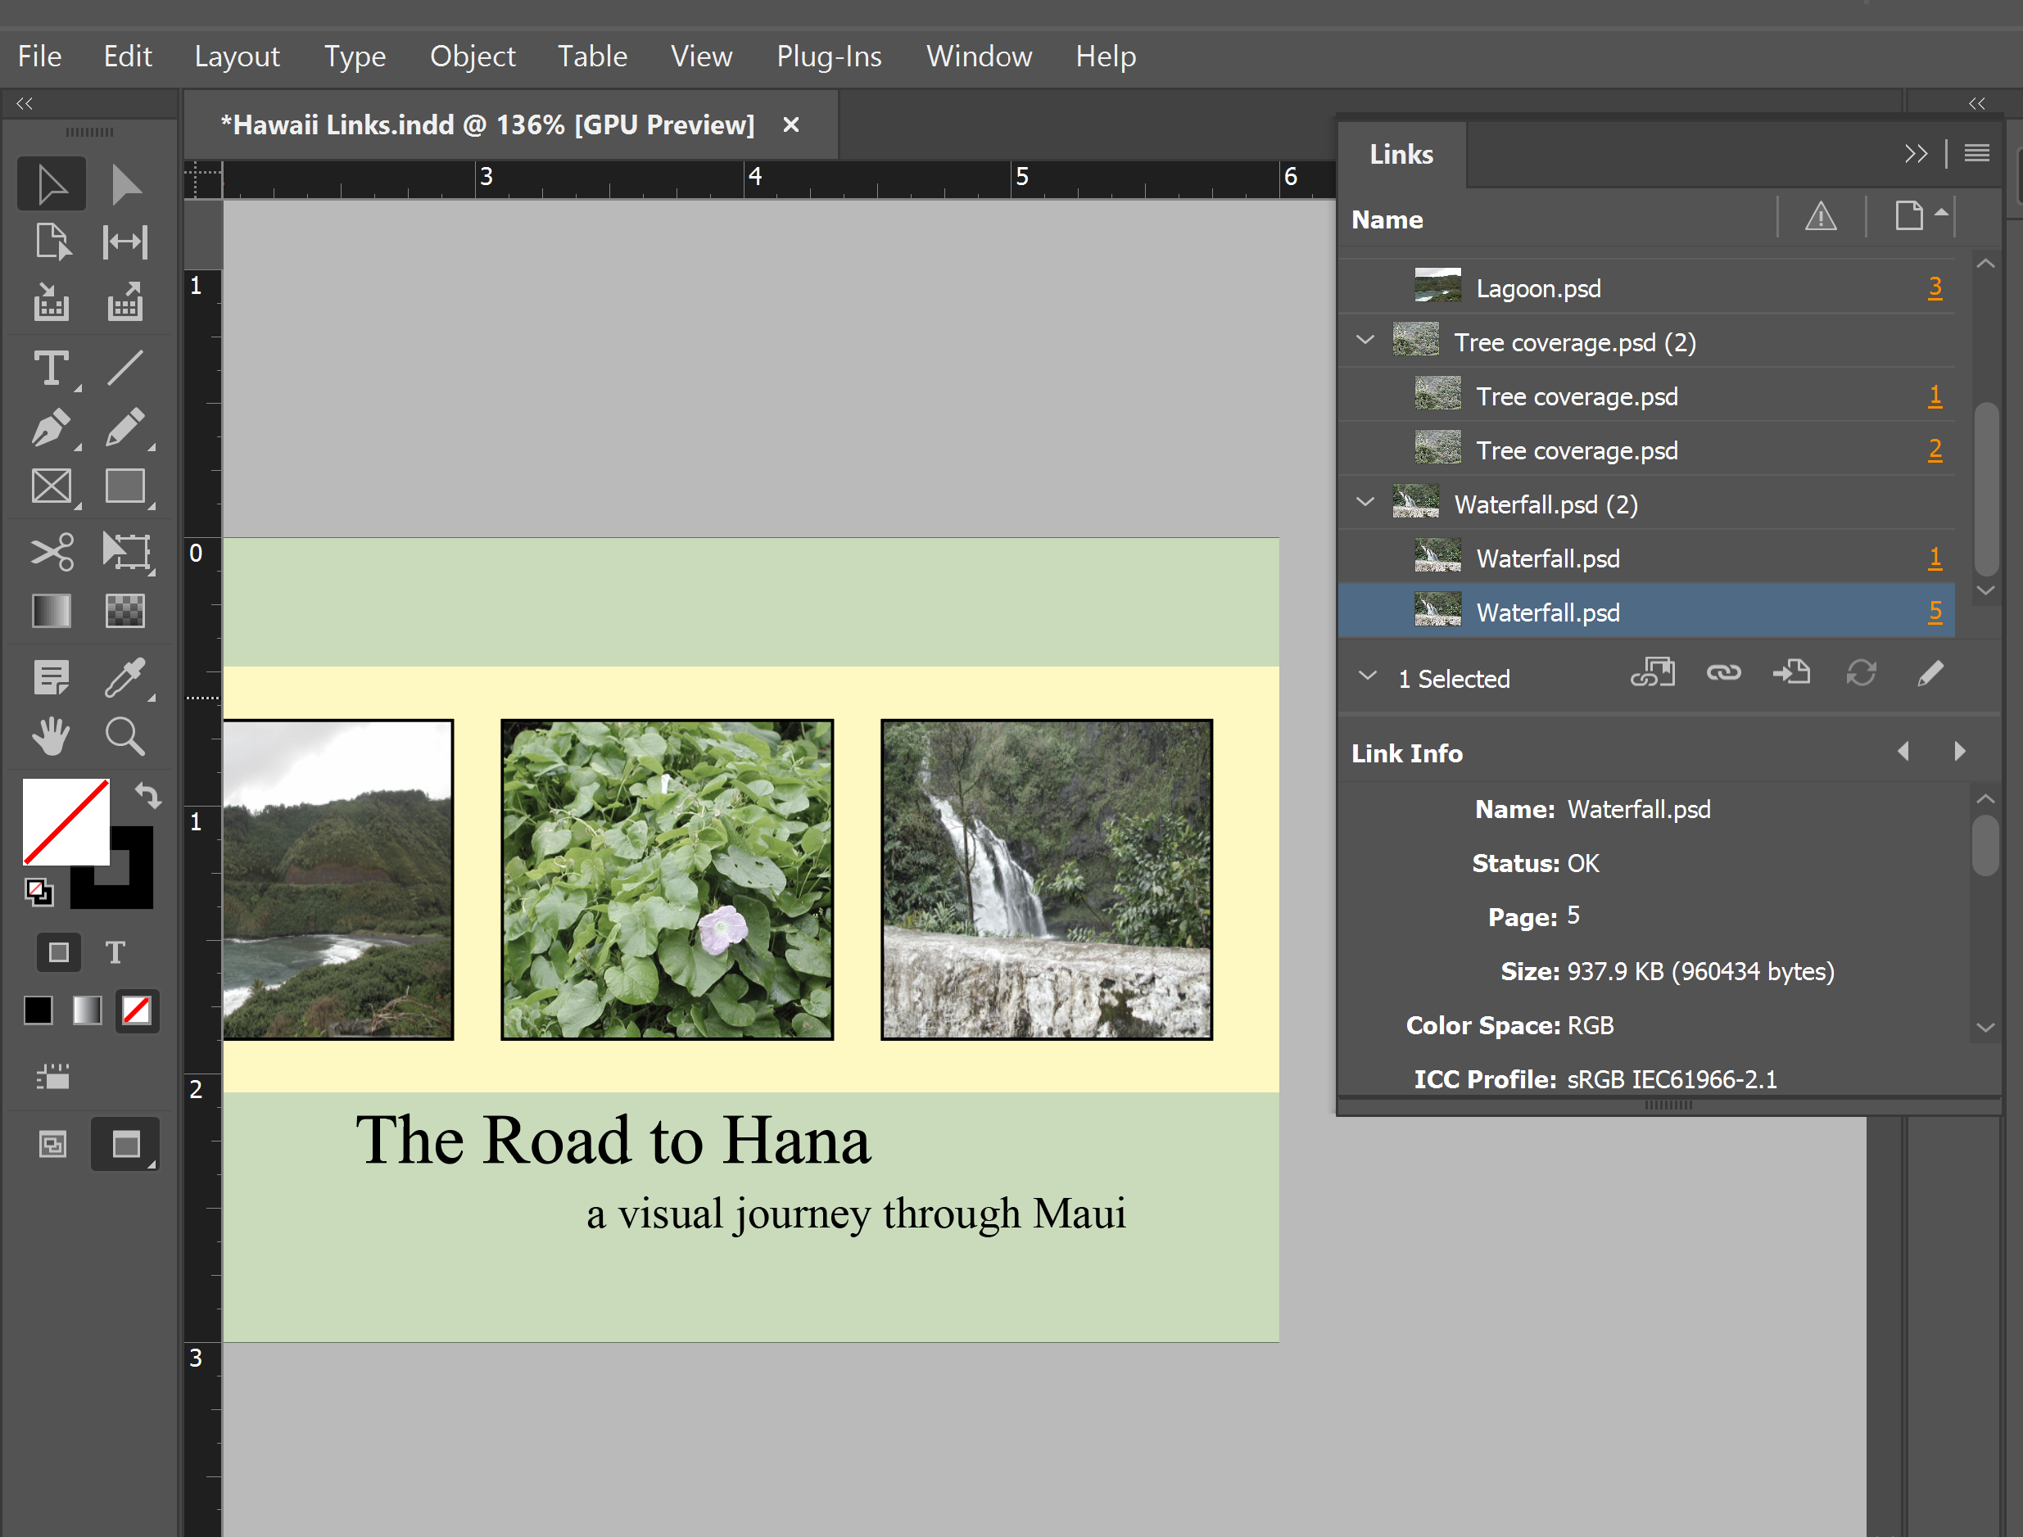Image resolution: width=2023 pixels, height=1537 pixels.
Task: Open the Window menu
Action: pyautogui.click(x=979, y=57)
